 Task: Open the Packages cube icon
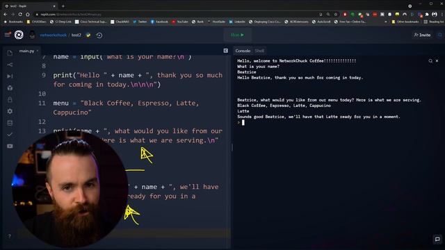pyautogui.click(x=10, y=88)
